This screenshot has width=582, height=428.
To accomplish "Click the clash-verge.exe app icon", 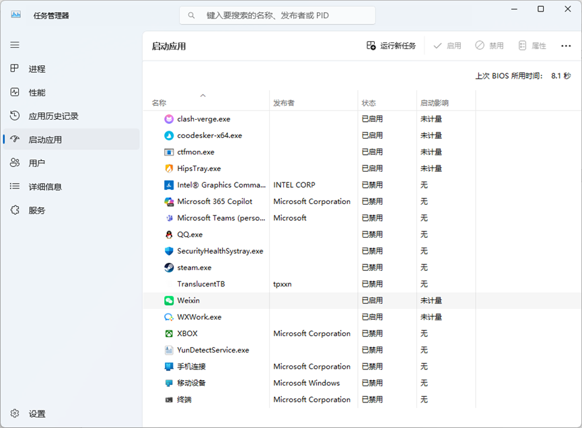I will click(169, 119).
